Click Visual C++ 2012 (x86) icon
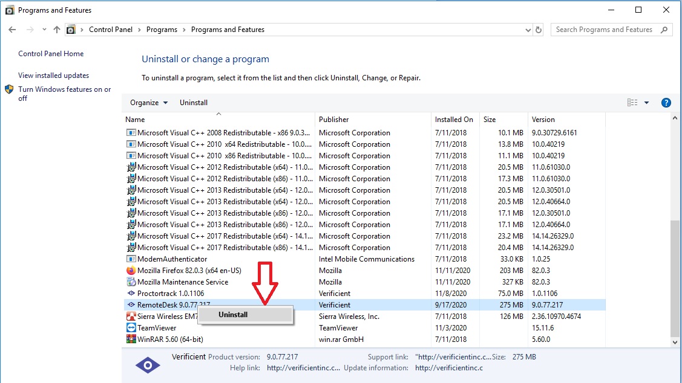The width and height of the screenshot is (682, 383). pos(131,178)
